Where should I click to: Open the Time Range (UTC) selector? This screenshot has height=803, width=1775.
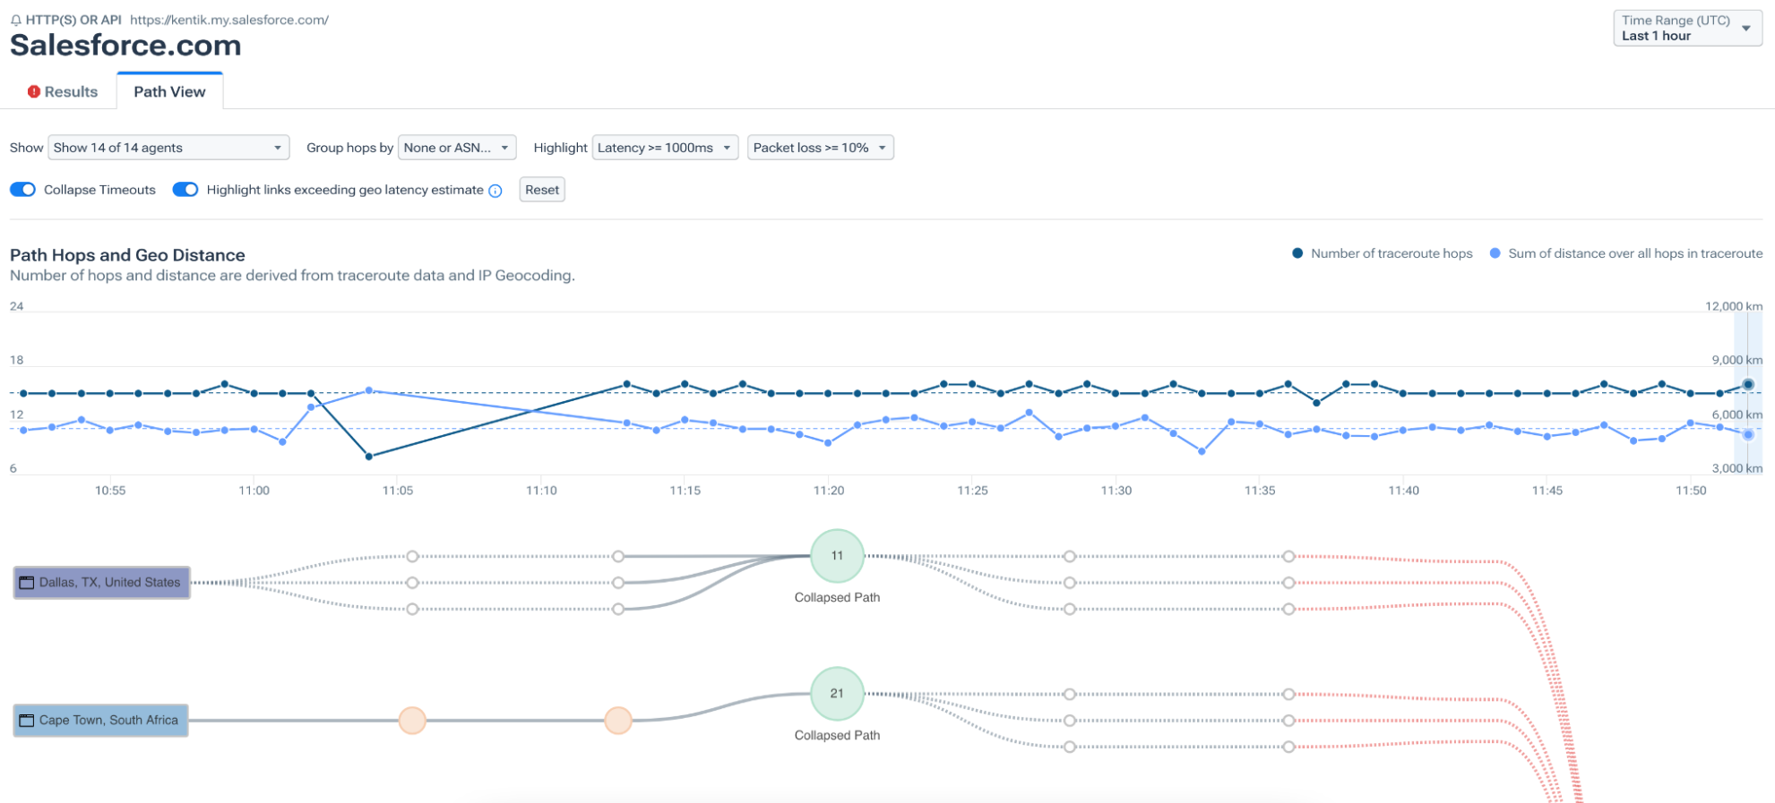tap(1687, 28)
